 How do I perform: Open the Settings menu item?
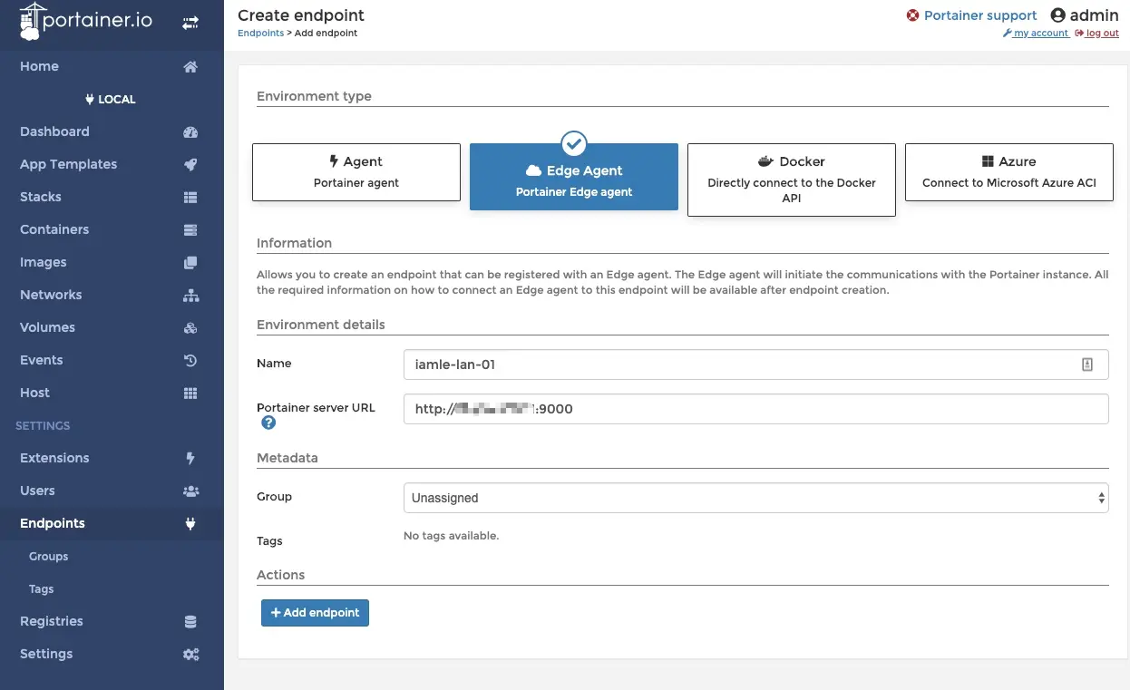(112, 654)
